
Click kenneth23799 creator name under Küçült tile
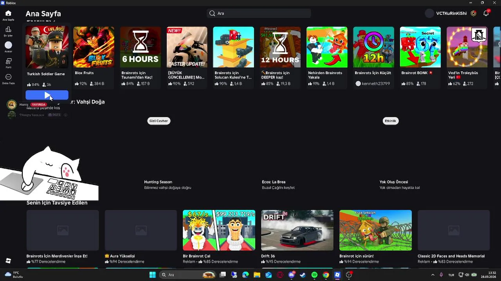coord(376,84)
